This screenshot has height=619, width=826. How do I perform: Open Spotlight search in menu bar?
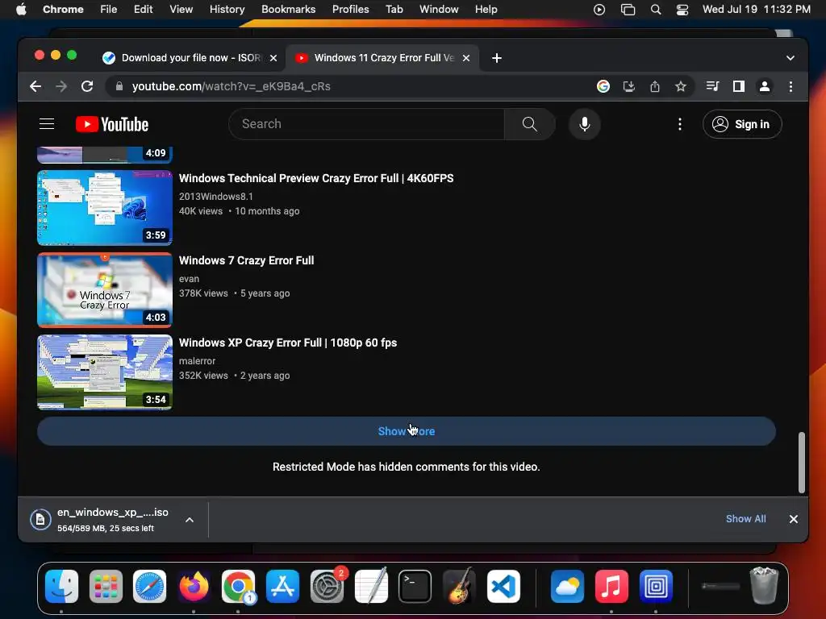[655, 10]
